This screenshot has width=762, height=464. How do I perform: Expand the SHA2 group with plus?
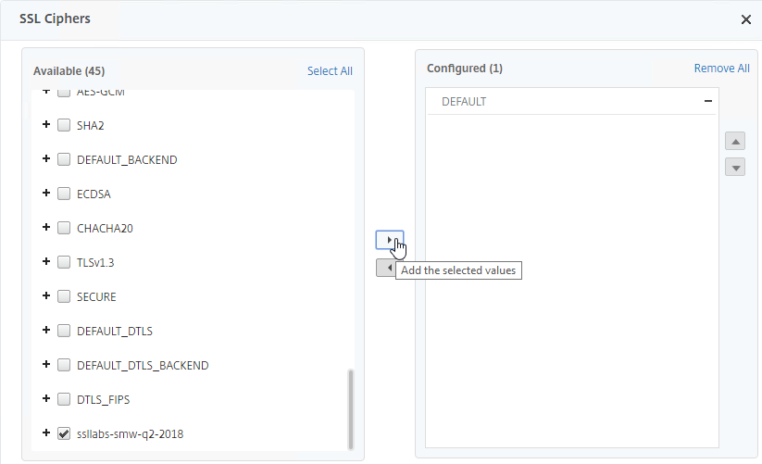click(x=46, y=124)
